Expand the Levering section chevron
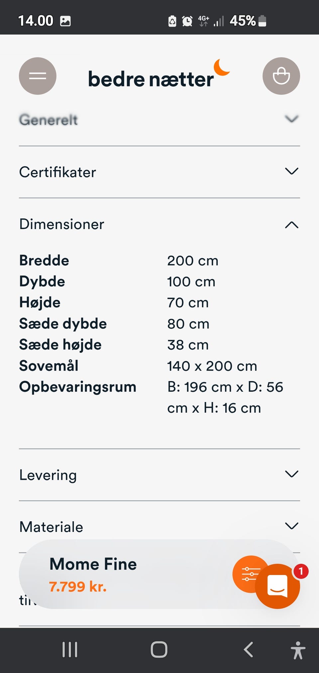Viewport: 319px width, 673px height. [x=291, y=474]
